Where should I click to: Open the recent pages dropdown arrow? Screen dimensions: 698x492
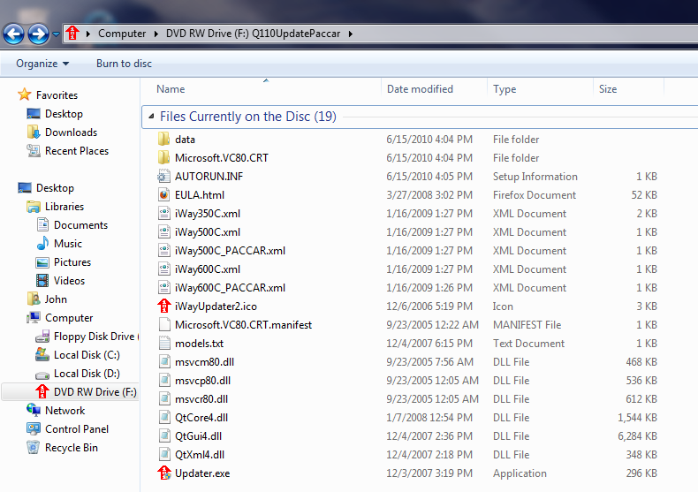[56, 34]
